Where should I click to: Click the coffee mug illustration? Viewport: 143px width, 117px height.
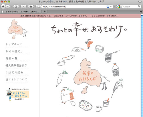99,109
